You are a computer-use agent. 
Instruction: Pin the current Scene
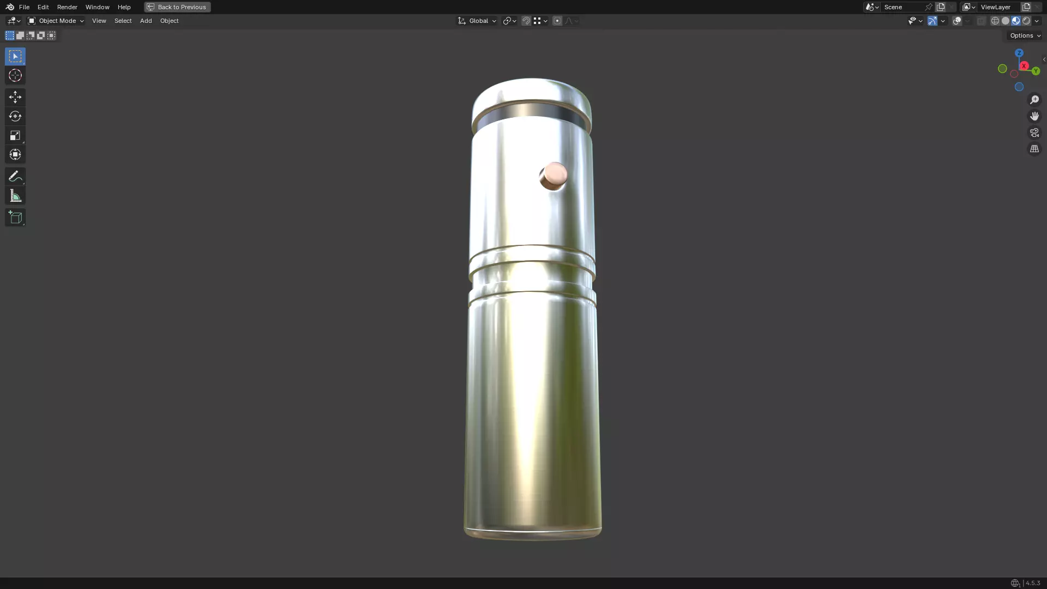point(929,7)
